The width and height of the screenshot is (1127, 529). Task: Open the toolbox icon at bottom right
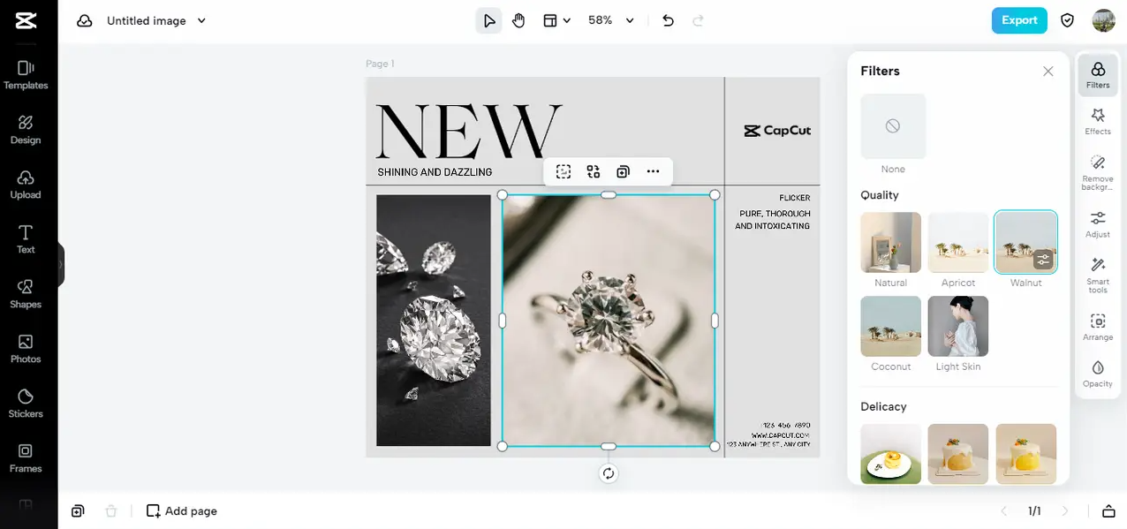coord(1108,510)
